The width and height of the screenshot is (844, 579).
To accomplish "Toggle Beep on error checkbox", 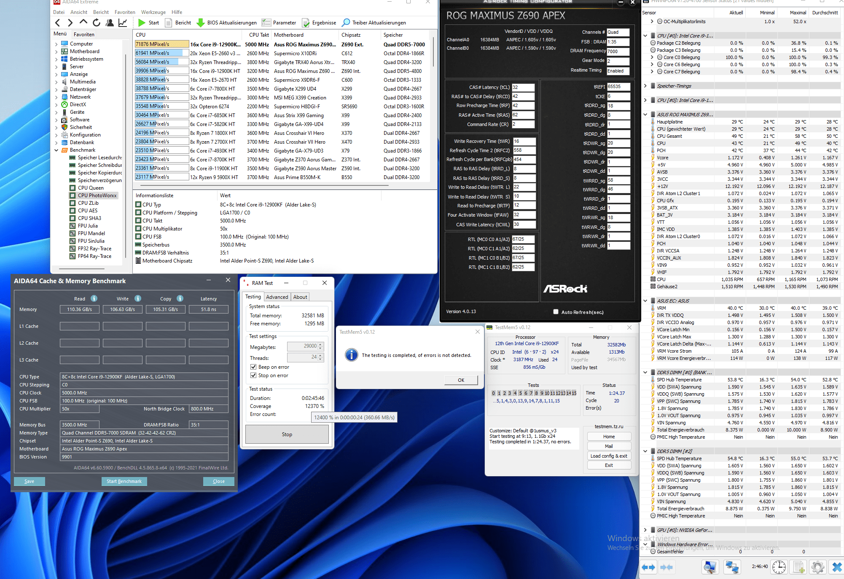I will 253,367.
